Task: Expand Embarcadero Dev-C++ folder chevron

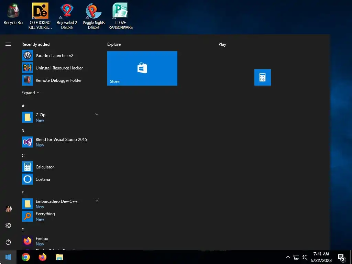Action: pyautogui.click(x=97, y=201)
